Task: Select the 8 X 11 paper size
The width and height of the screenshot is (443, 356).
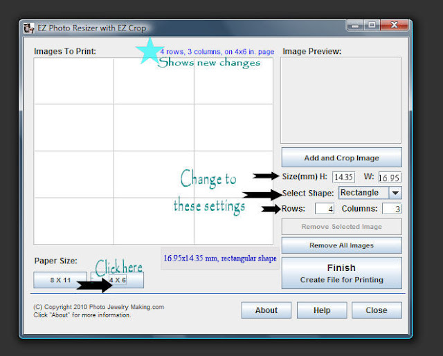Action: (60, 280)
